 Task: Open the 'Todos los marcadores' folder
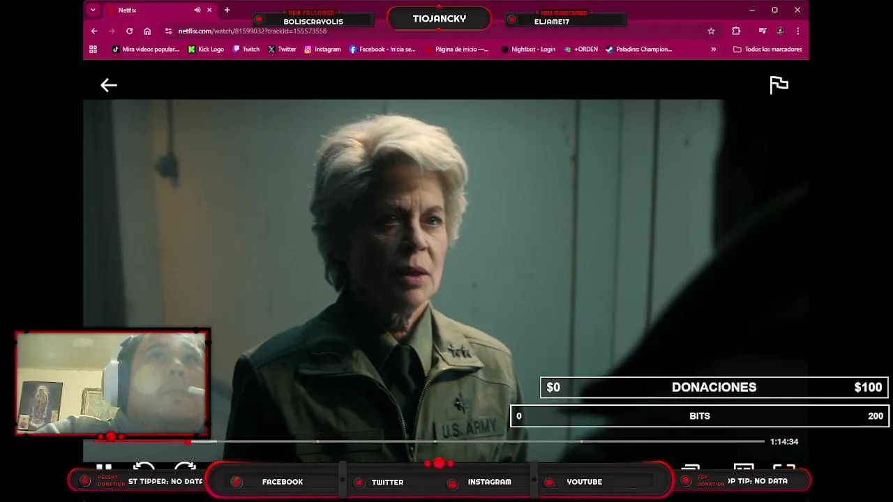(x=767, y=50)
